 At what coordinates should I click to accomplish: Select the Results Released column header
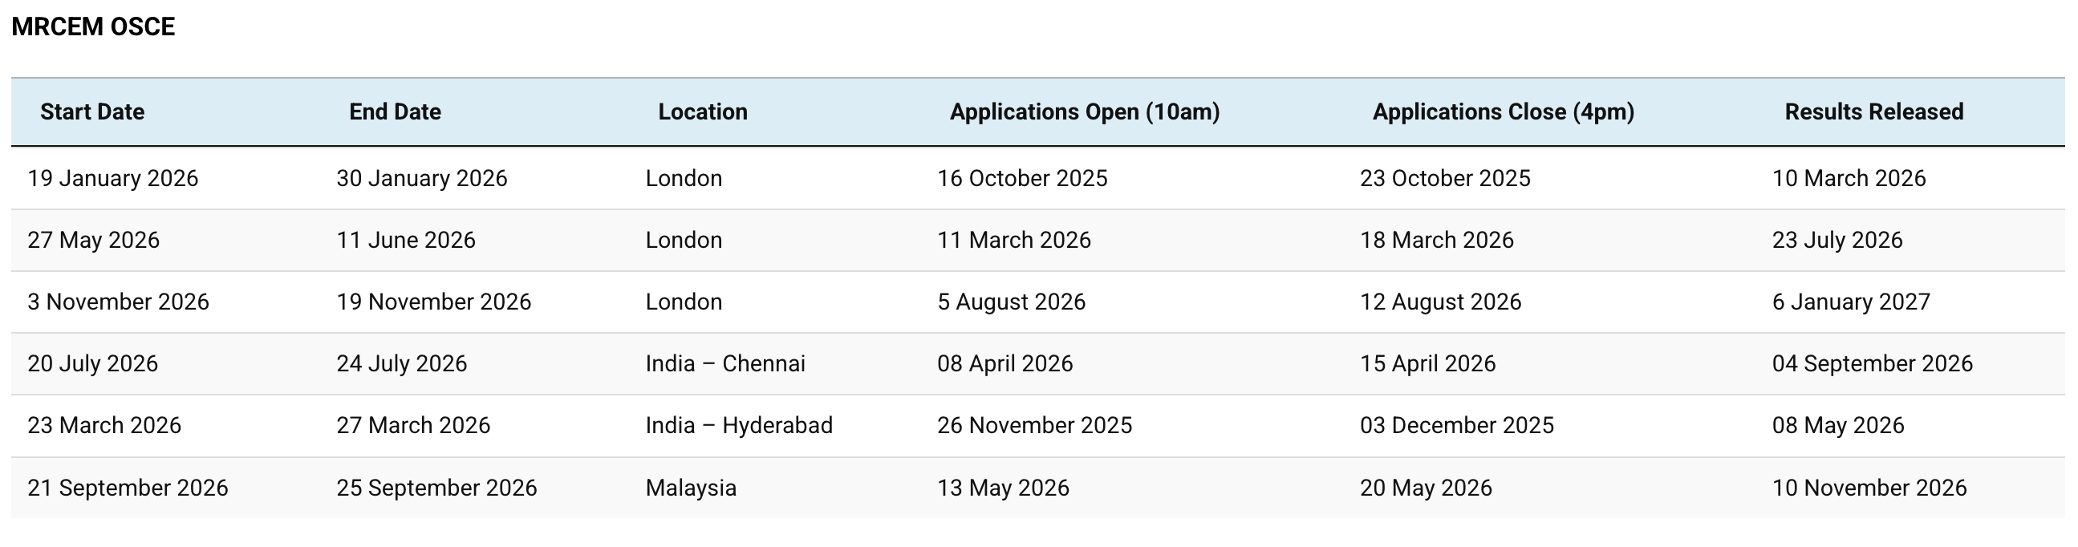[1873, 111]
